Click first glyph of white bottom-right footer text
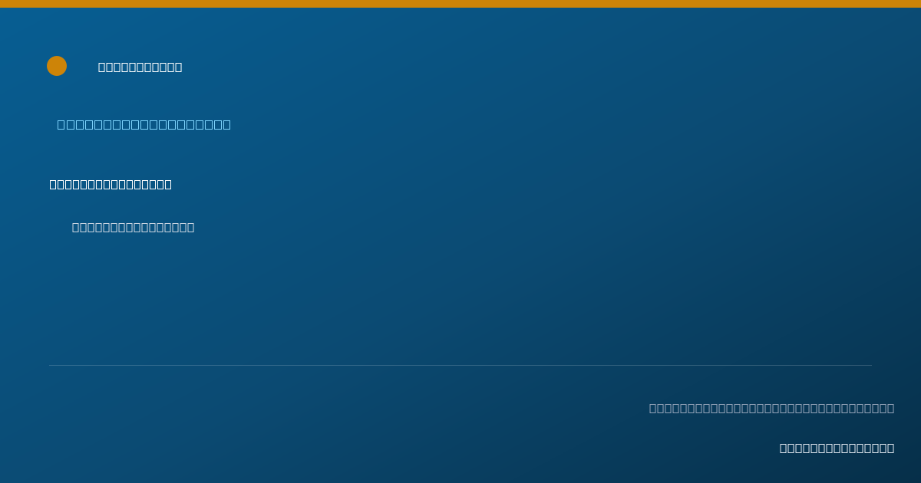This screenshot has height=483, width=921. click(x=784, y=448)
